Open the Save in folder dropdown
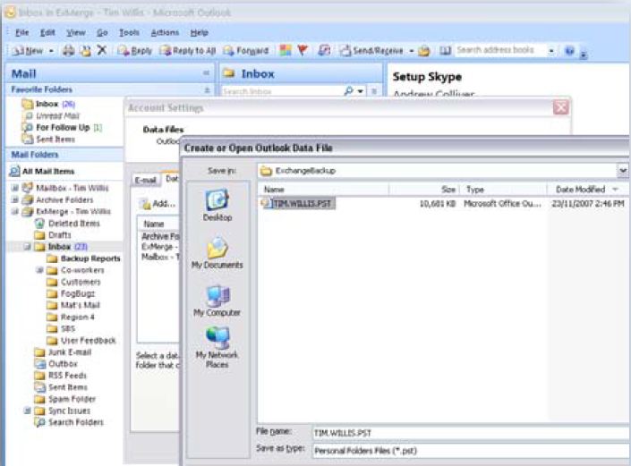The image size is (631, 466). 623,171
